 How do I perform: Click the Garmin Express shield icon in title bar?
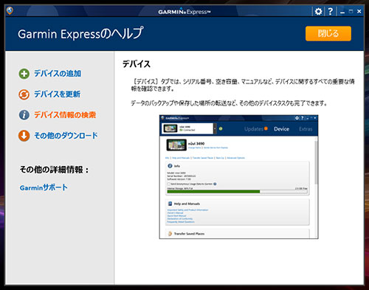pos(10,10)
